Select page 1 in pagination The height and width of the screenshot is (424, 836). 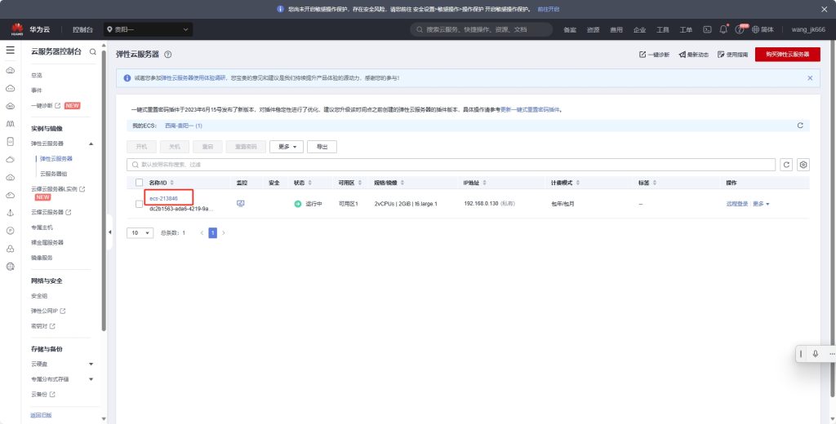(x=213, y=232)
